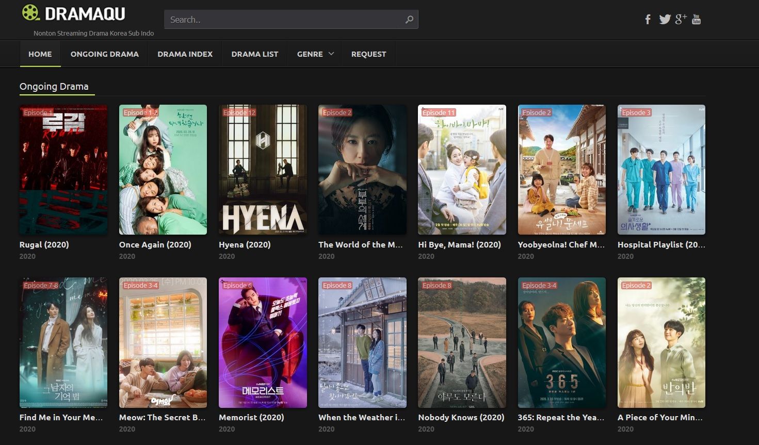Click the Nobody Knows (2020) title link
Viewport: 759px width, 445px height.
461,417
